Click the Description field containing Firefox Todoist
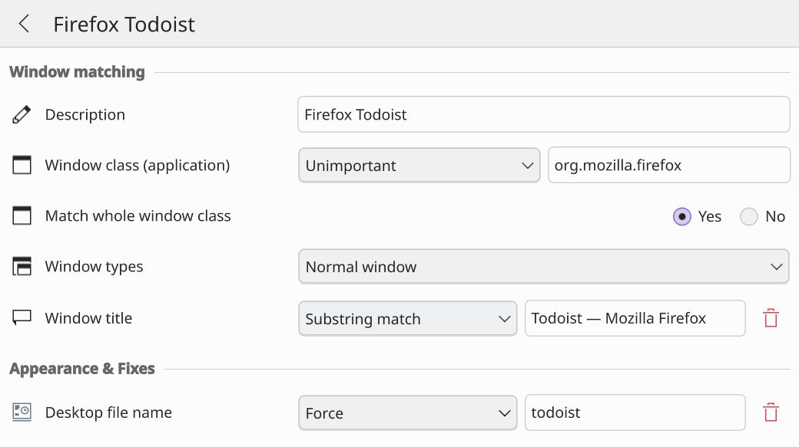799x447 pixels. 544,114
